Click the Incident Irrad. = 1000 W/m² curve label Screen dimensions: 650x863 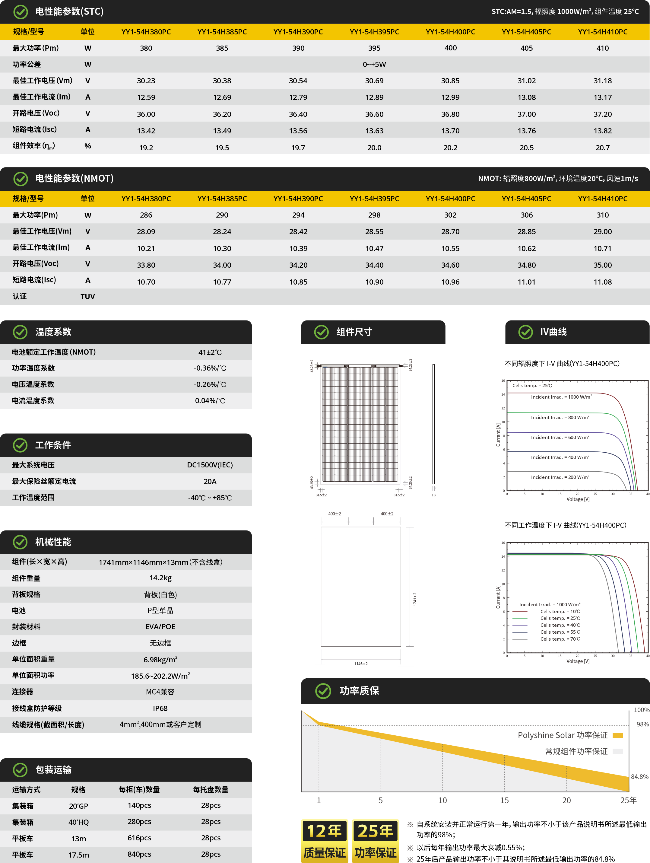point(562,397)
